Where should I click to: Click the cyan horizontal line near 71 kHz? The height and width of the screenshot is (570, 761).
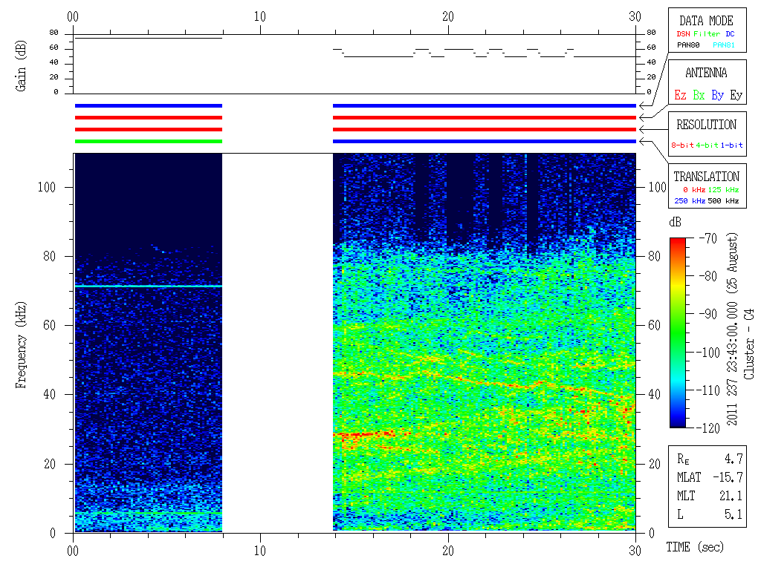click(148, 286)
